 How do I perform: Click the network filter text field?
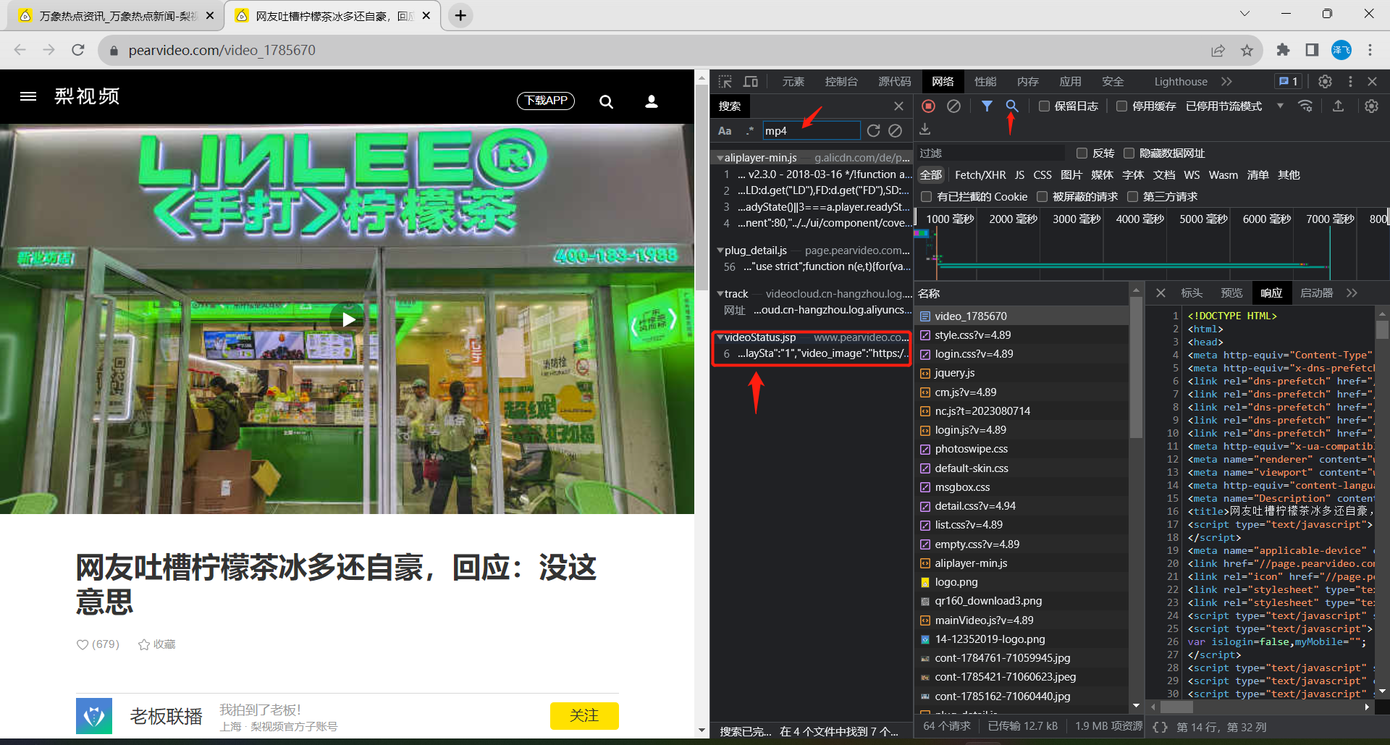coord(990,153)
